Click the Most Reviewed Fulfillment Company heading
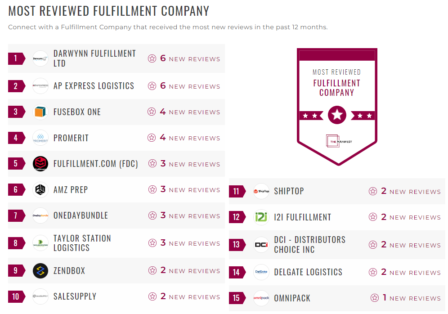448x314 pixels. [x=109, y=11]
